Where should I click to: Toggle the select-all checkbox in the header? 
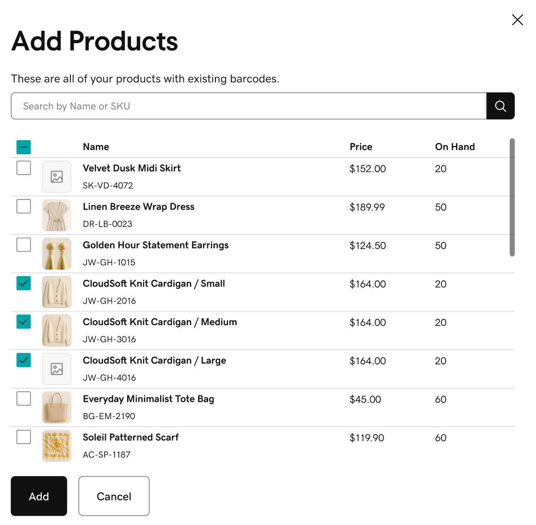click(x=24, y=147)
